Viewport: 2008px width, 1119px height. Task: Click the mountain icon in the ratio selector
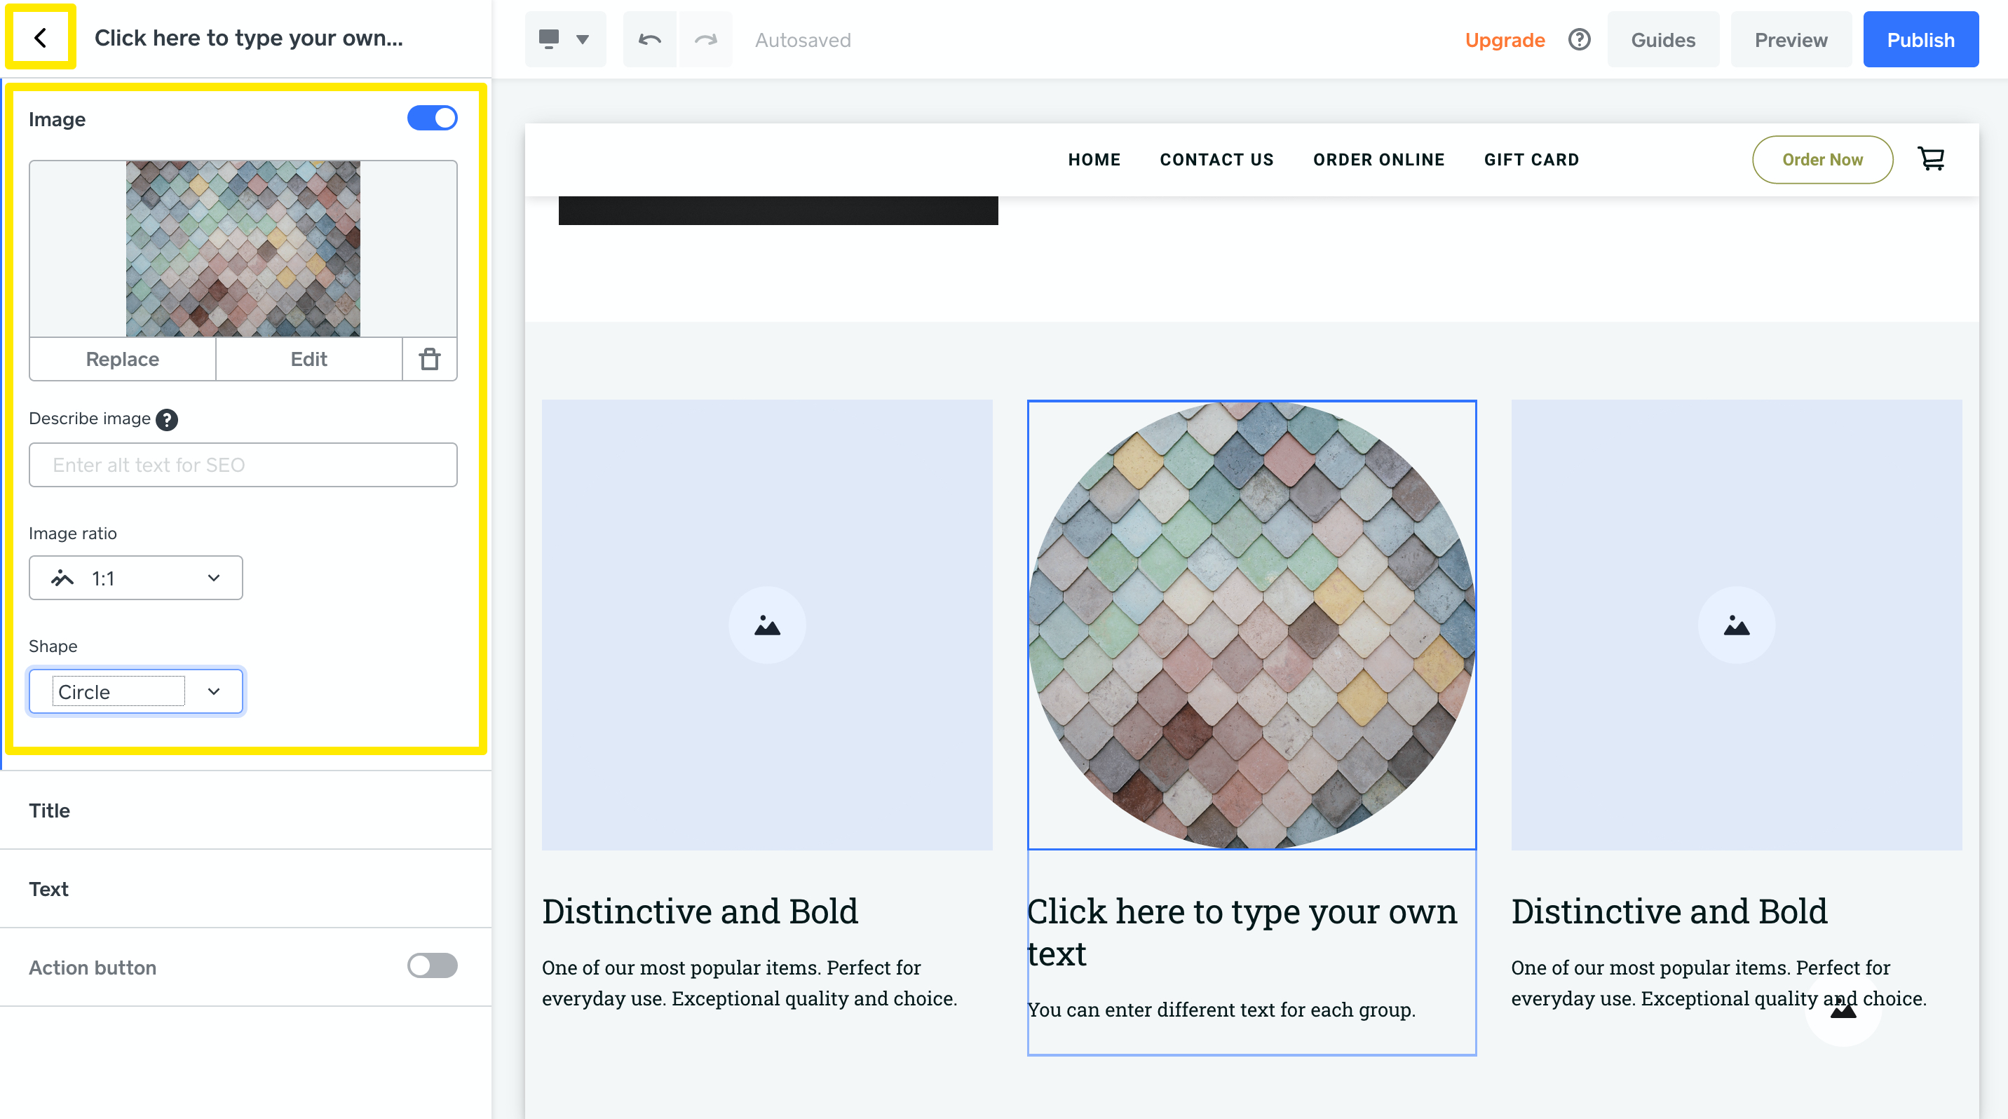pos(62,578)
